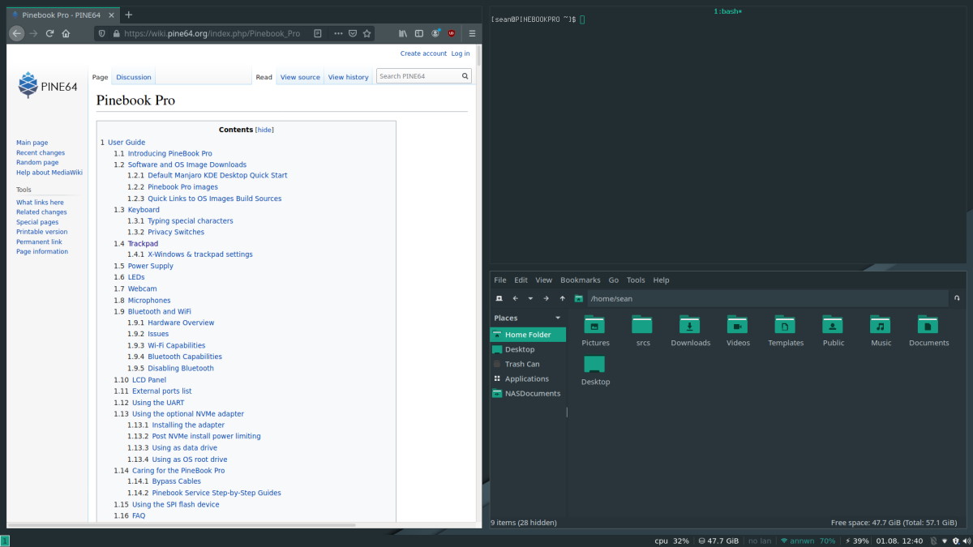The image size is (973, 547).
Task: Click the reload icon beside path bar
Action: click(x=957, y=298)
